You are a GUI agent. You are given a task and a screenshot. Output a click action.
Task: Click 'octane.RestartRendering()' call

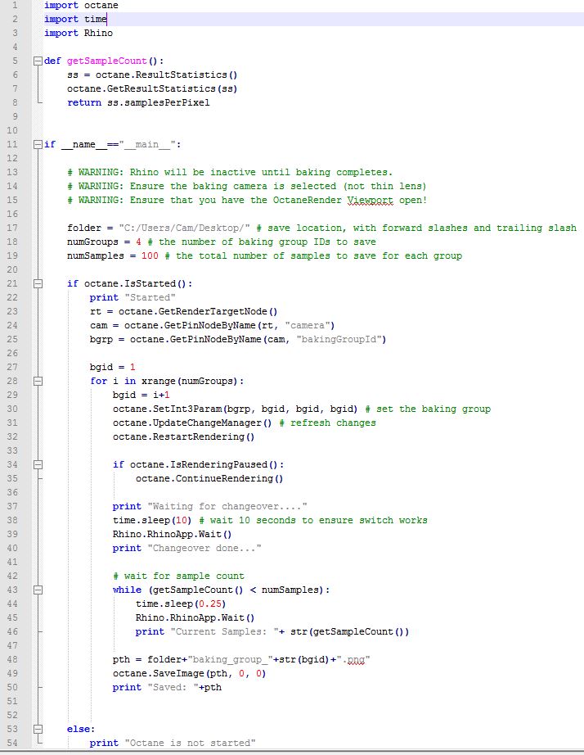tap(183, 437)
